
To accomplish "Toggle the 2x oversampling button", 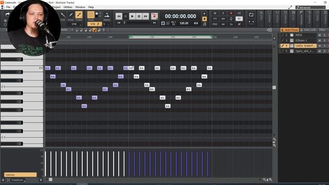I will point(231,24).
